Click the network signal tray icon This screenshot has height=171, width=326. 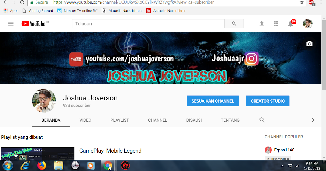[297, 166]
